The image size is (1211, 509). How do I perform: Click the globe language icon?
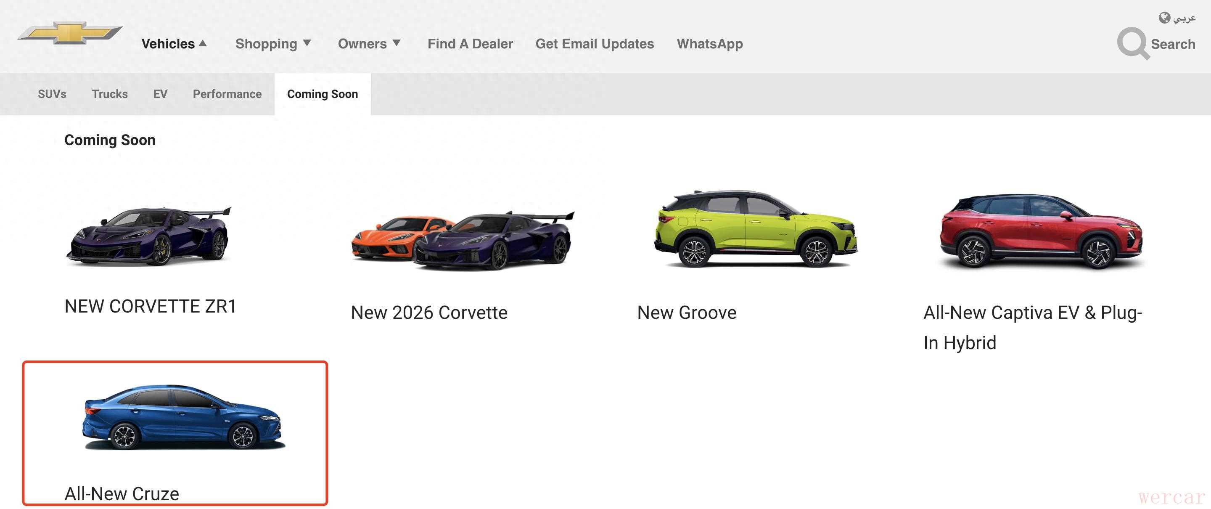(1164, 18)
